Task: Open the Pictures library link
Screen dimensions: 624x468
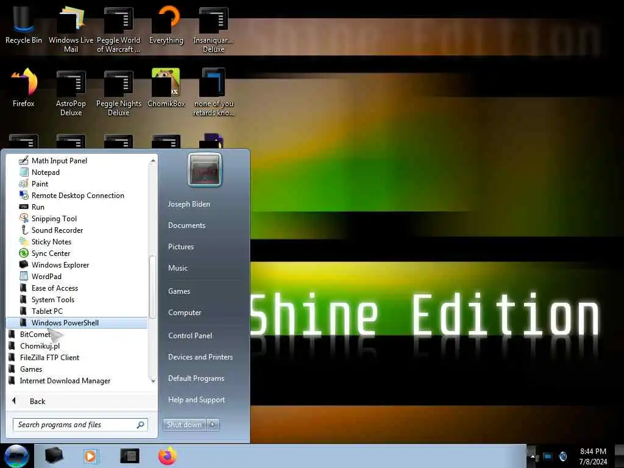Action: pyautogui.click(x=180, y=247)
